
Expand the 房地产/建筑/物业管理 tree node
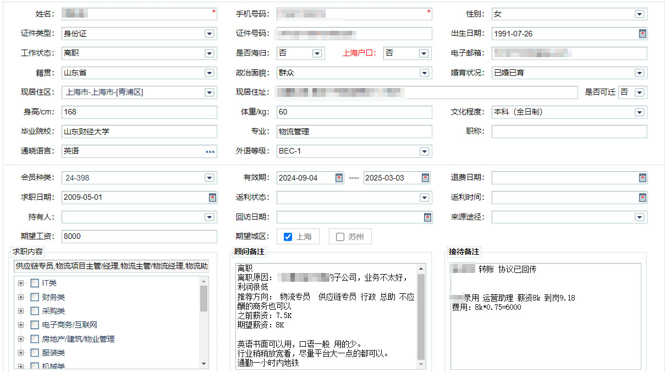click(x=21, y=339)
